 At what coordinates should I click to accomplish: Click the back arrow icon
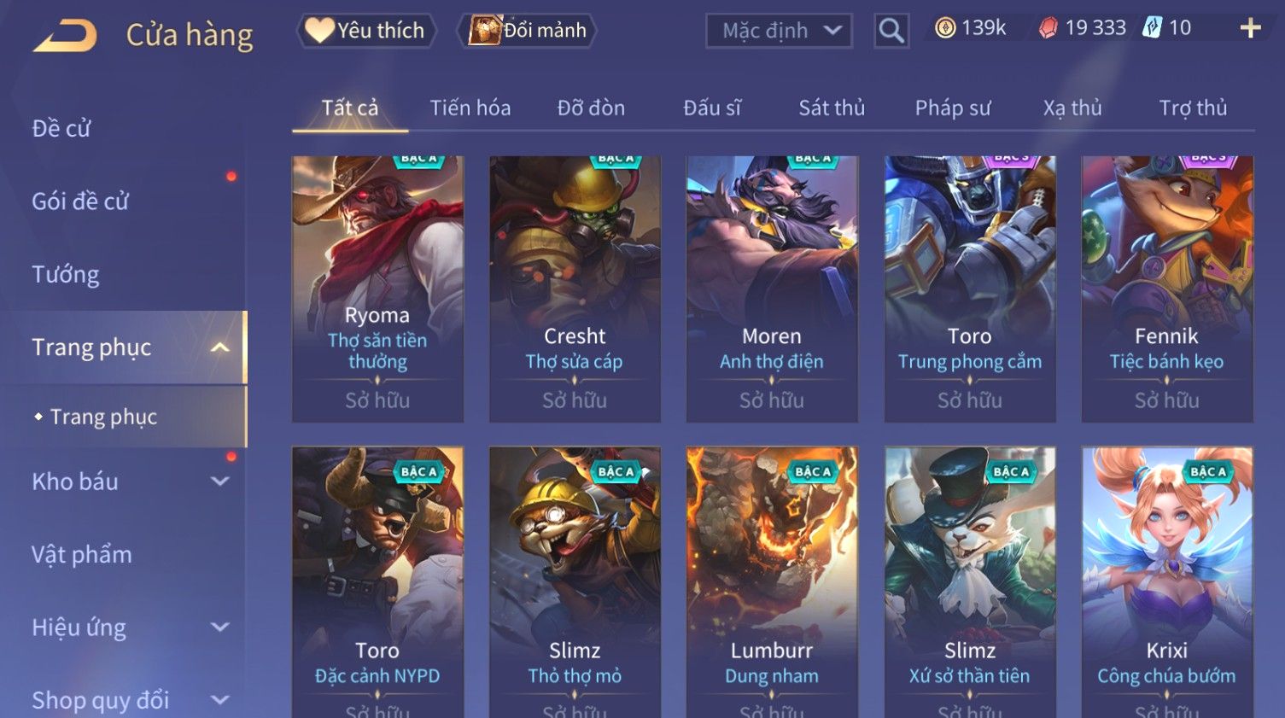coord(65,36)
